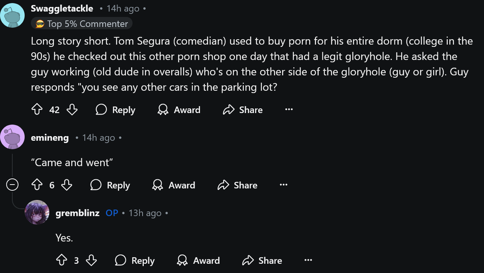
Task: Open Swaggletackle username link
Action: point(62,9)
